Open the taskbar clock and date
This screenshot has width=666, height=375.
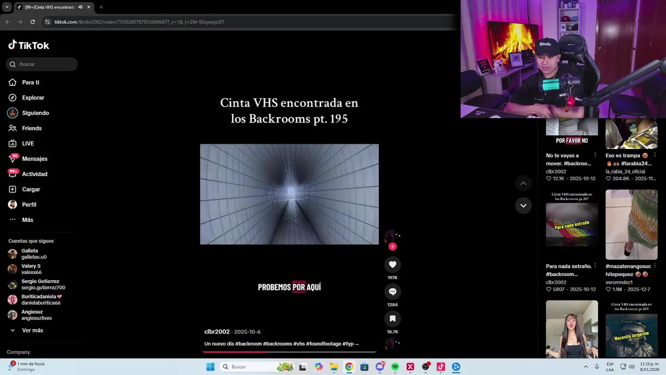[649, 367]
